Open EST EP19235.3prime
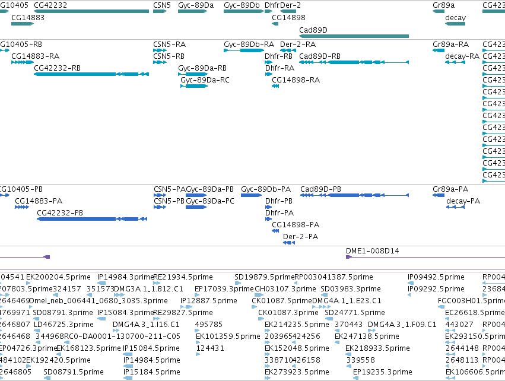 coord(383,373)
